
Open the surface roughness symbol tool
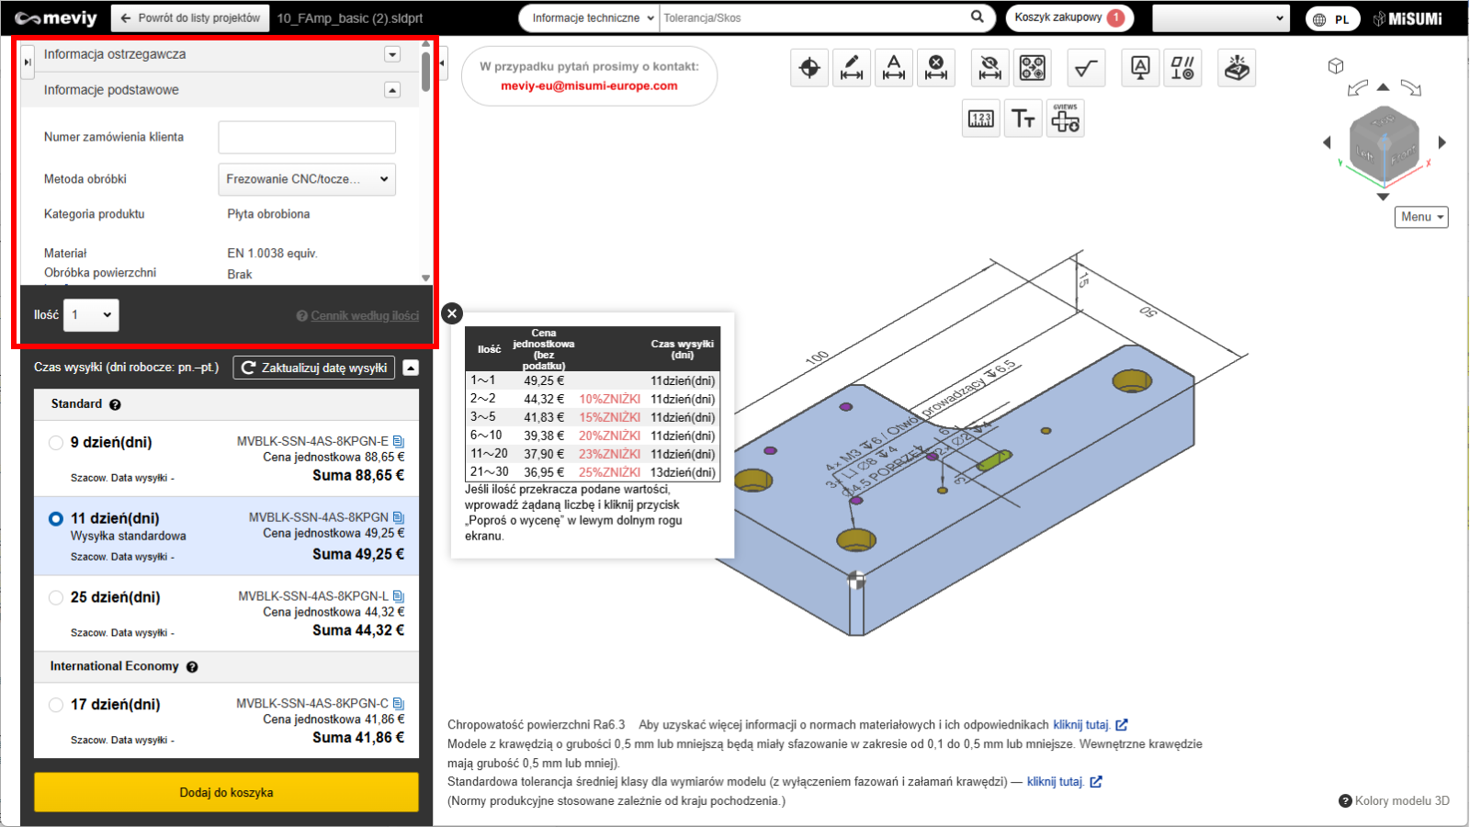[1086, 68]
